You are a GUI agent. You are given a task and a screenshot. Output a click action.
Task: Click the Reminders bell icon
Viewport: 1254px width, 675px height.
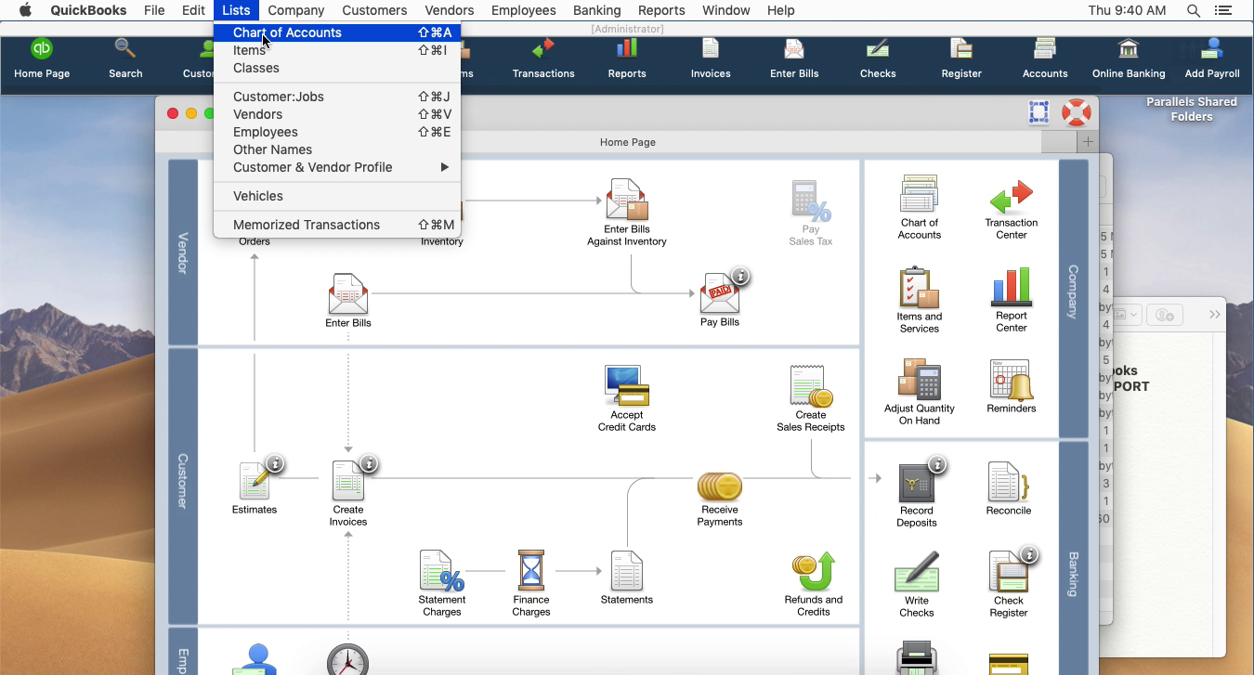point(1011,380)
